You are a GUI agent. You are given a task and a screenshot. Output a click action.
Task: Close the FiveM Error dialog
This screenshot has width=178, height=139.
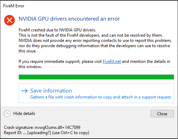click(162, 114)
